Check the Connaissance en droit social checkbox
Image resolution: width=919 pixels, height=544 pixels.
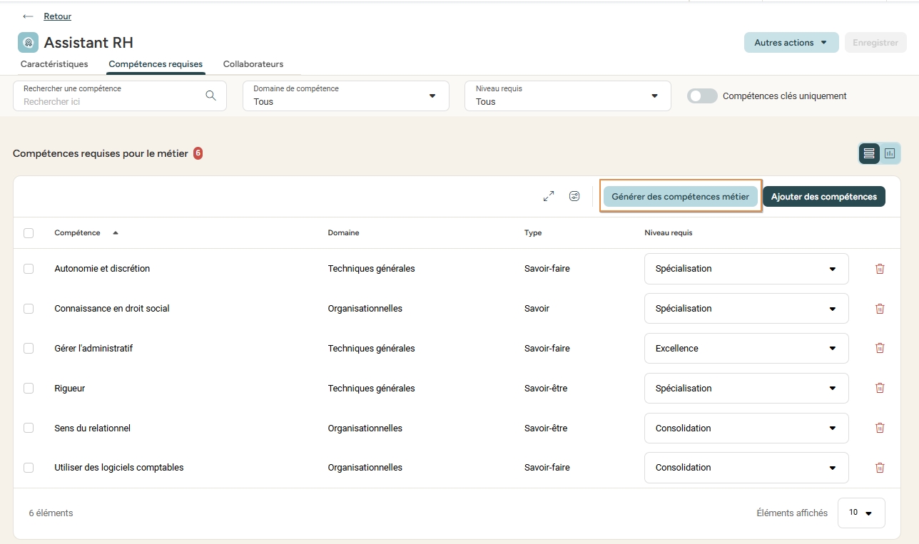coord(29,309)
